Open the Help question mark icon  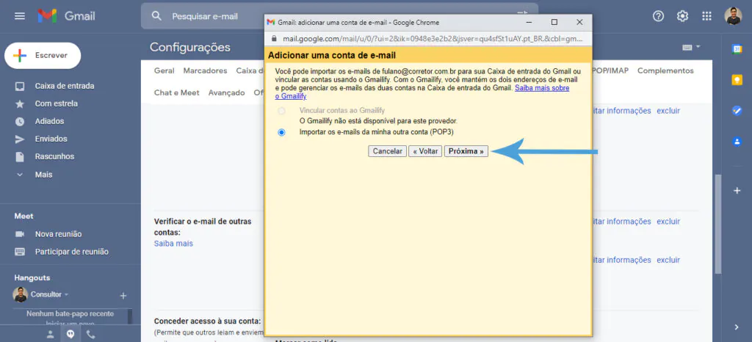[659, 16]
